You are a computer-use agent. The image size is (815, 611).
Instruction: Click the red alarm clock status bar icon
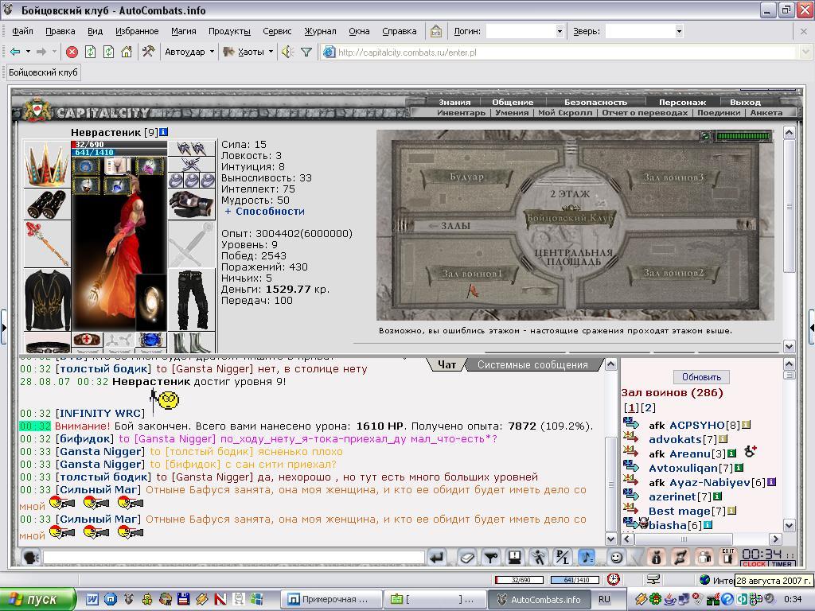pyautogui.click(x=614, y=579)
